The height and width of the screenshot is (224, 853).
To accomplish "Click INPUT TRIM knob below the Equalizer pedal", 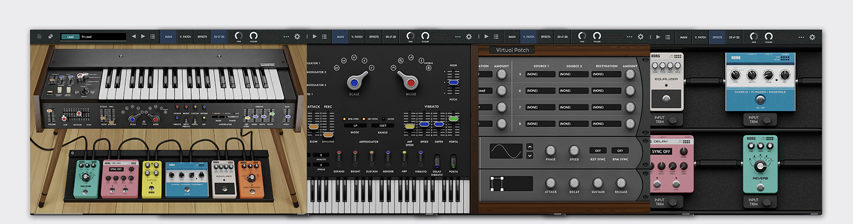I will pos(673,119).
